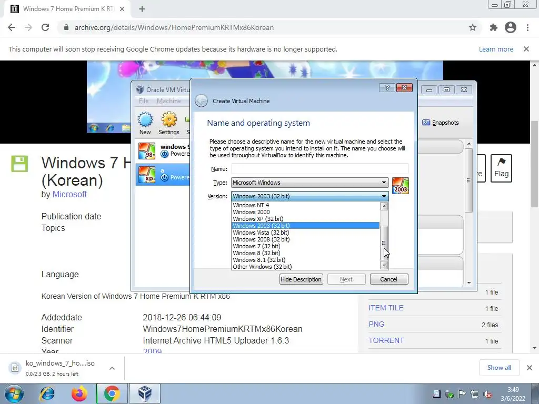The height and width of the screenshot is (404, 539).
Task: Click the network tray icon
Action: (x=475, y=394)
